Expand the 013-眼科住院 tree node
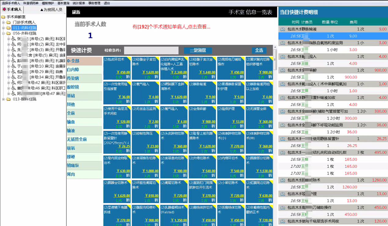 pos(3,99)
